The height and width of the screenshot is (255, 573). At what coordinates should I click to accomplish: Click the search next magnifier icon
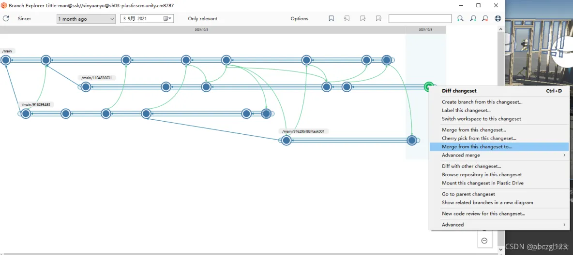point(473,19)
